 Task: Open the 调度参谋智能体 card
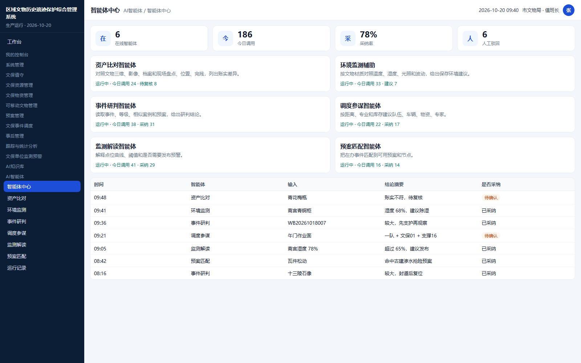click(x=455, y=114)
